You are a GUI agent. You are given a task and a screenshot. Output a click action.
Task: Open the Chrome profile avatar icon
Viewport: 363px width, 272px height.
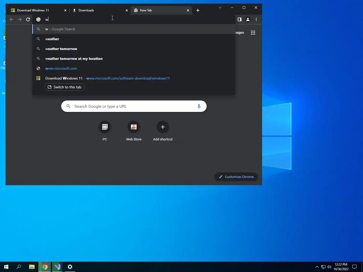[248, 19]
